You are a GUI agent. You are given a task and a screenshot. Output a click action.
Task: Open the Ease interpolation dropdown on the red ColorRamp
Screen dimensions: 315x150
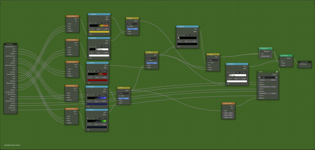click(x=105, y=71)
